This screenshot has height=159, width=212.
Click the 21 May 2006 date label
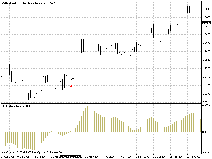91,157
